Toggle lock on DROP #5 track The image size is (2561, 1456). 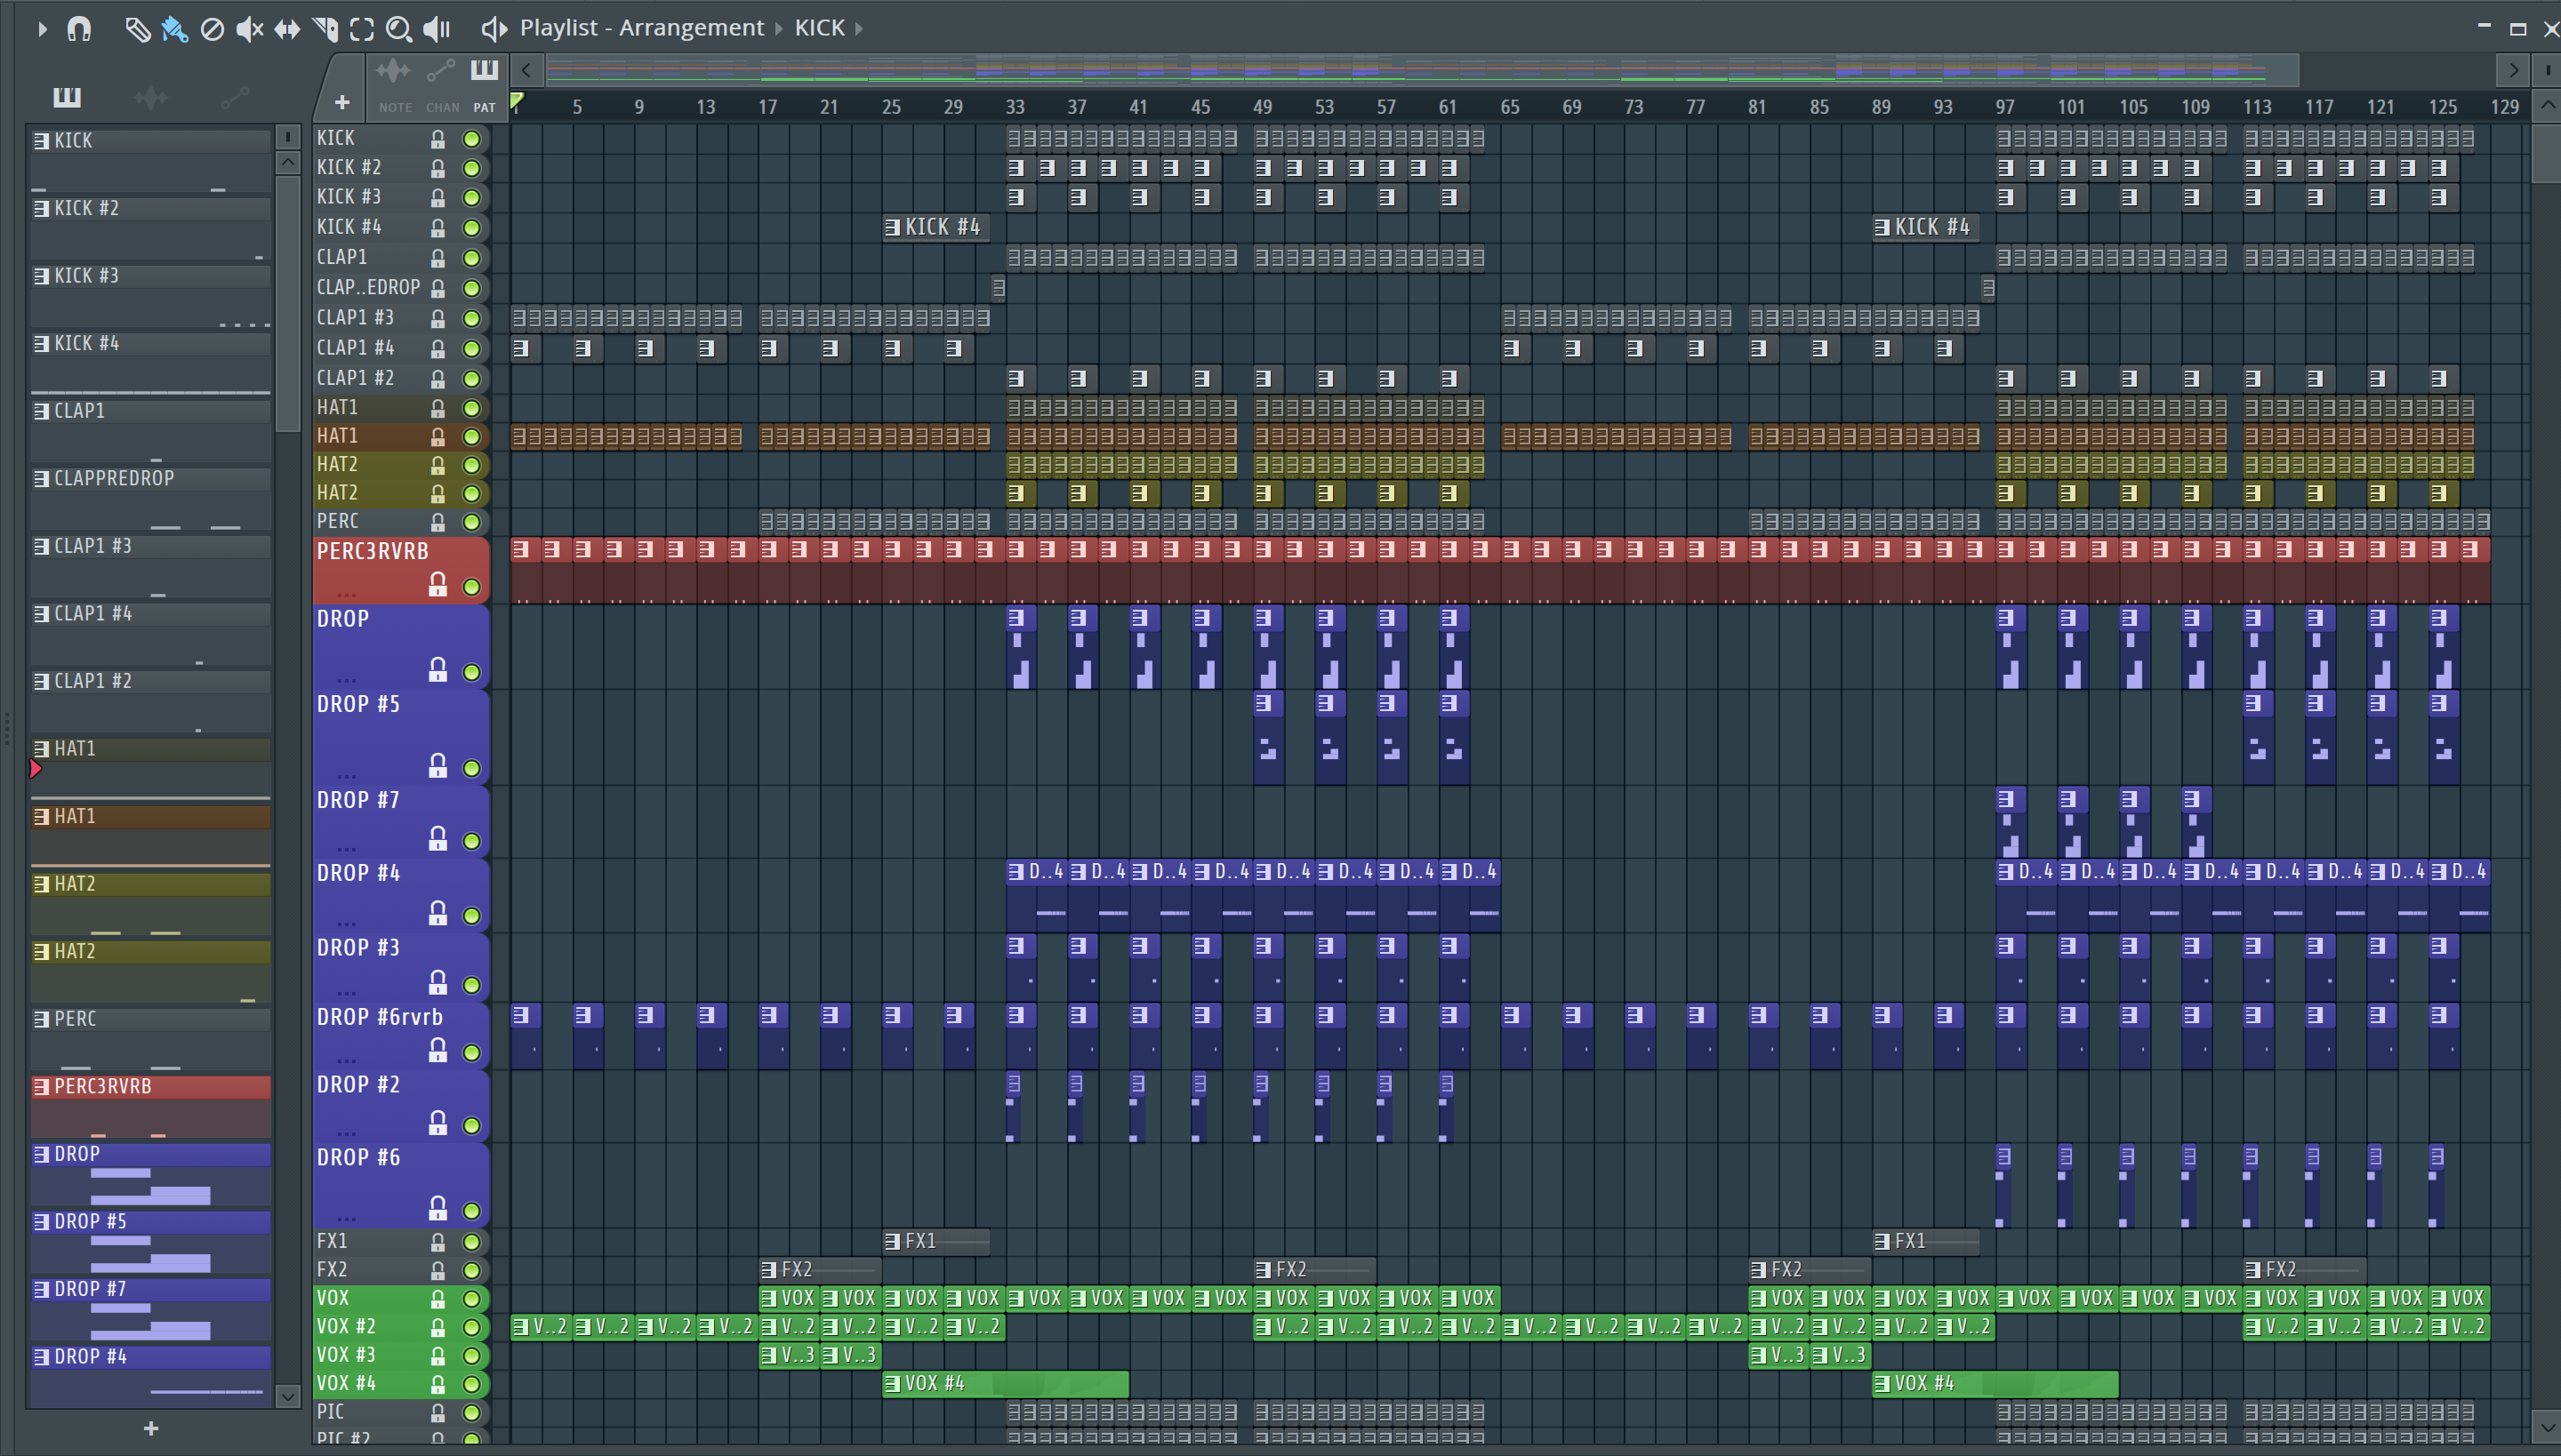438,766
